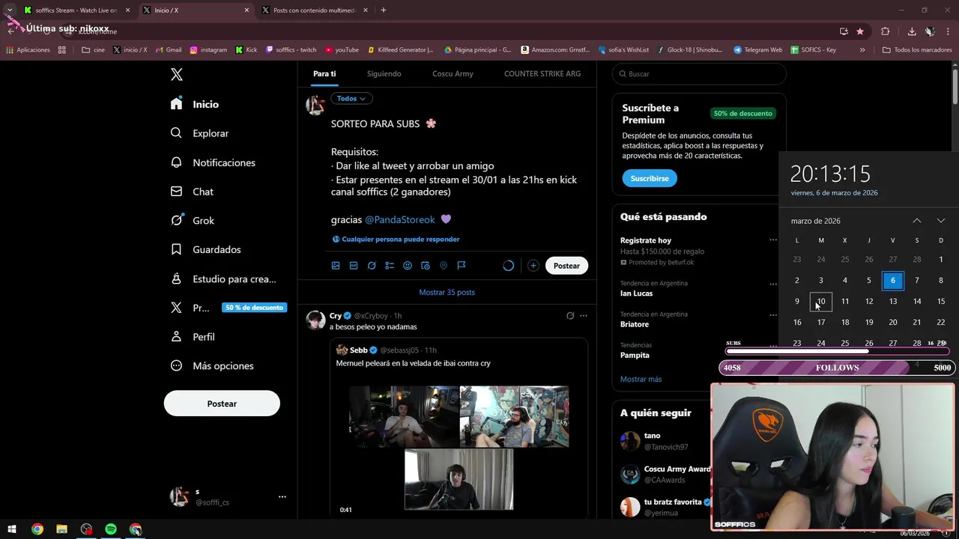Click the Briatore trend

pyautogui.click(x=635, y=325)
